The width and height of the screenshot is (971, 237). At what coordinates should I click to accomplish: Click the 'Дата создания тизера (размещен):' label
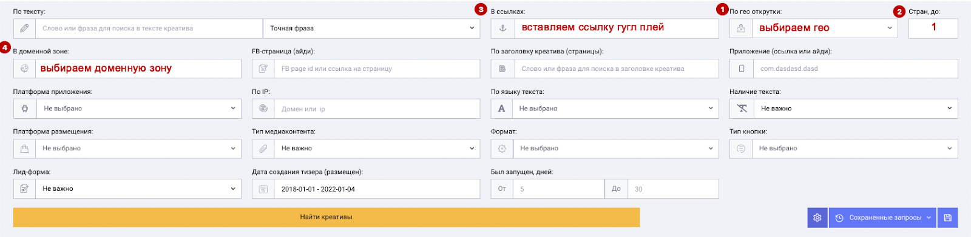(x=307, y=172)
